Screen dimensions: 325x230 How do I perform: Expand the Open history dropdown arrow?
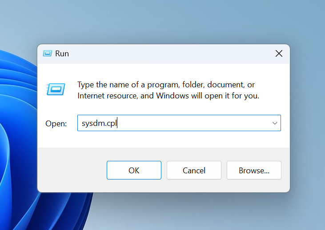275,123
